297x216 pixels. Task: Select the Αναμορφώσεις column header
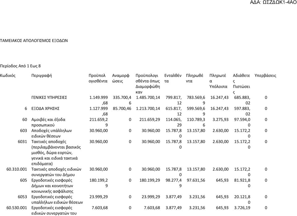click(121, 78)
